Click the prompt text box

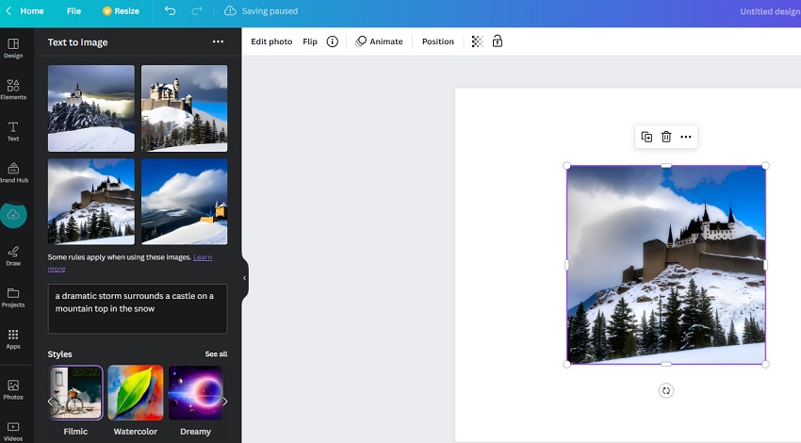138,309
